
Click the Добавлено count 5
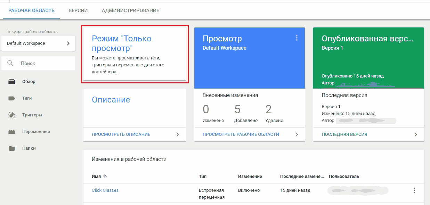click(237, 109)
